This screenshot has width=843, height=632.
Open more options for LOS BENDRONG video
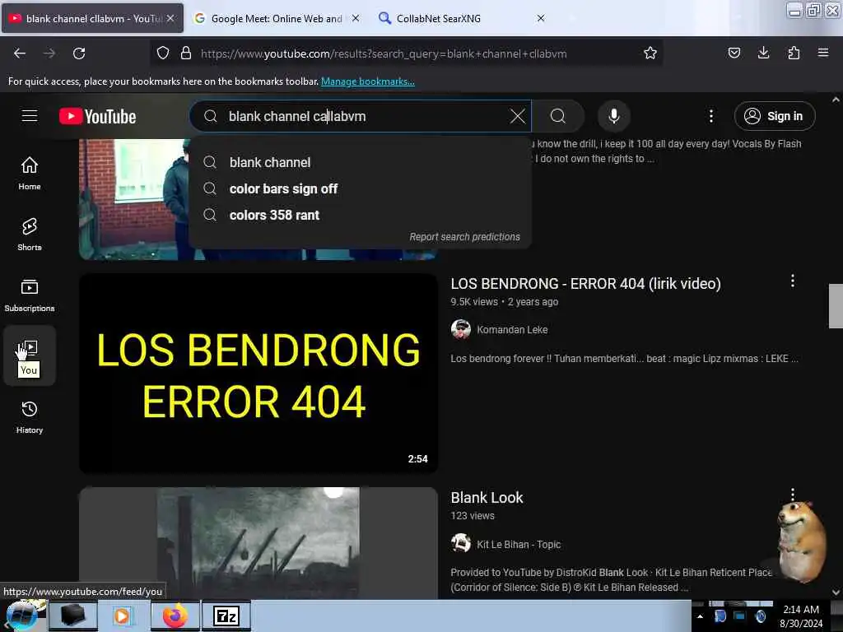793,281
